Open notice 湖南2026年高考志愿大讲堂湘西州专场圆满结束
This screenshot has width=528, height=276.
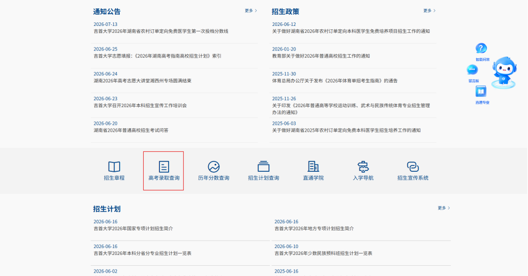tap(142, 81)
